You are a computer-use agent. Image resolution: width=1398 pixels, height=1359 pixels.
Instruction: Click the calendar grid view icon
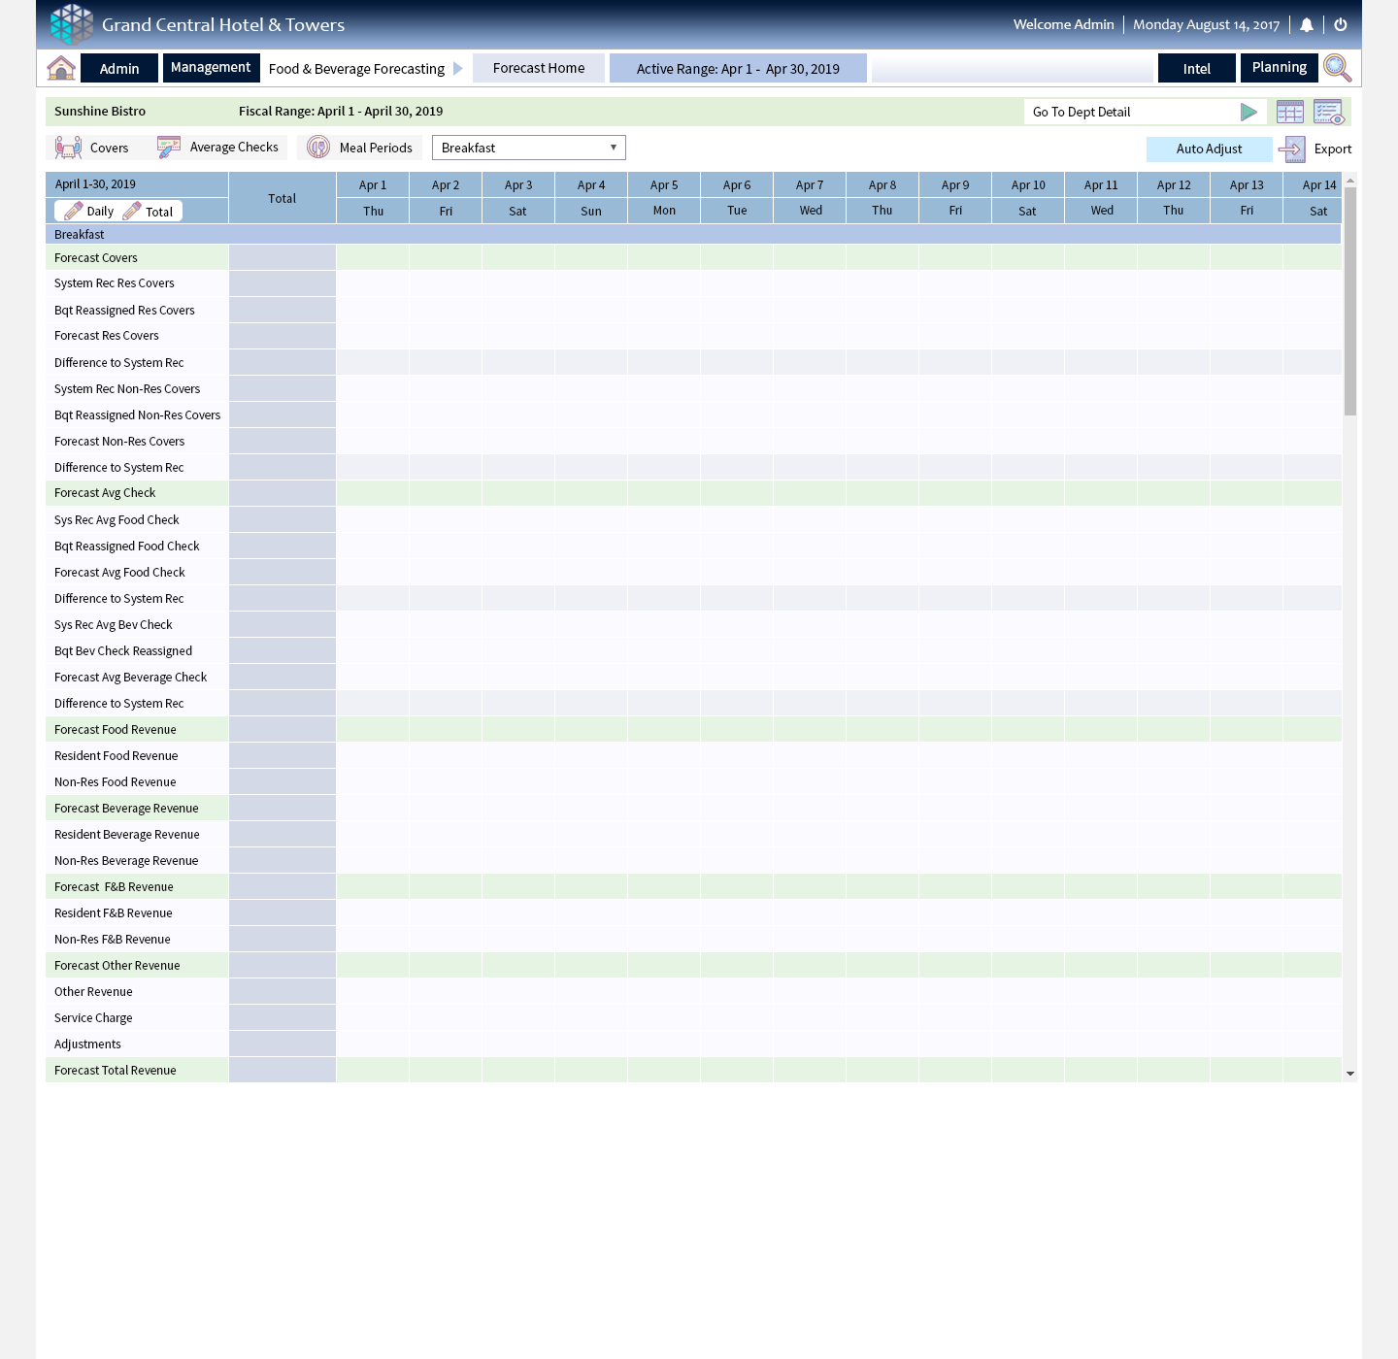click(1290, 113)
